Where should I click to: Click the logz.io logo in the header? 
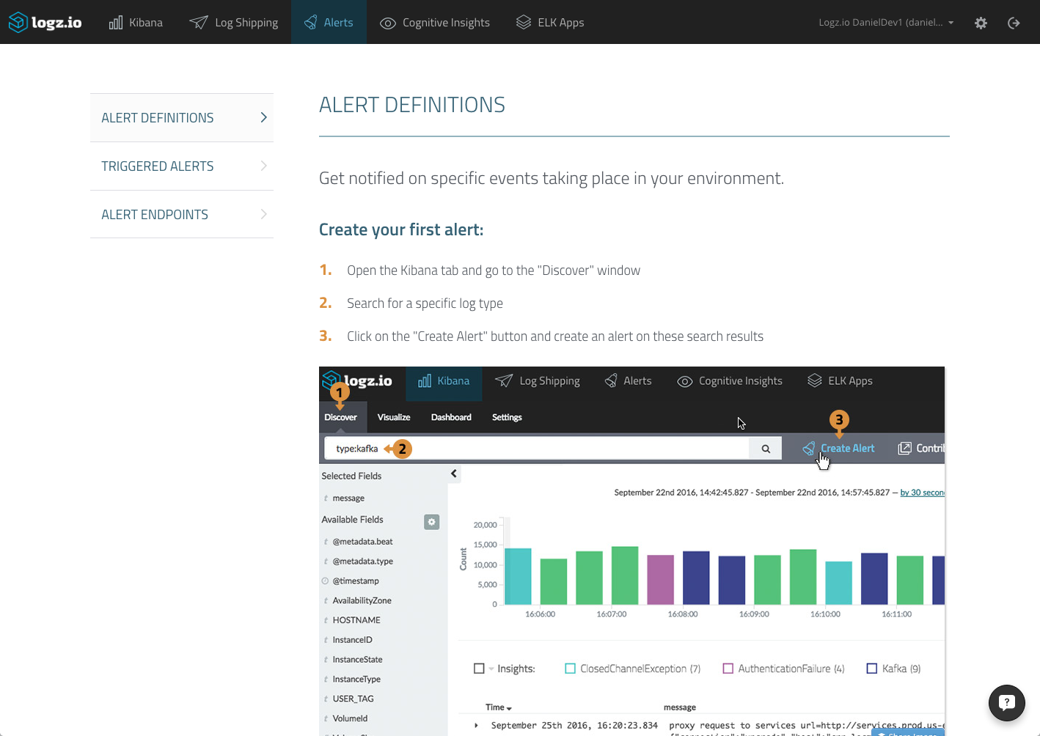tap(45, 22)
